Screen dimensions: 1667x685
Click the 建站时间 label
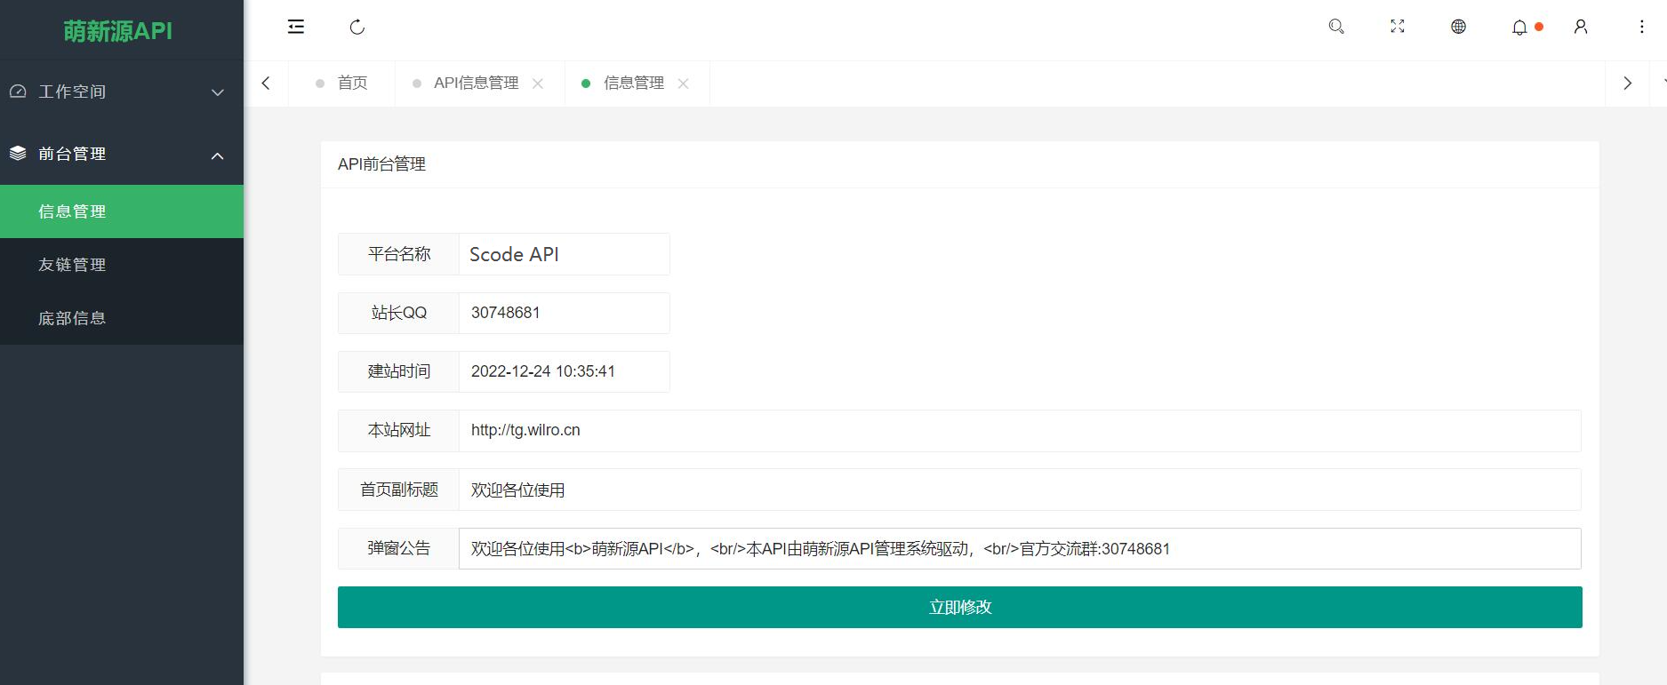[x=399, y=371]
